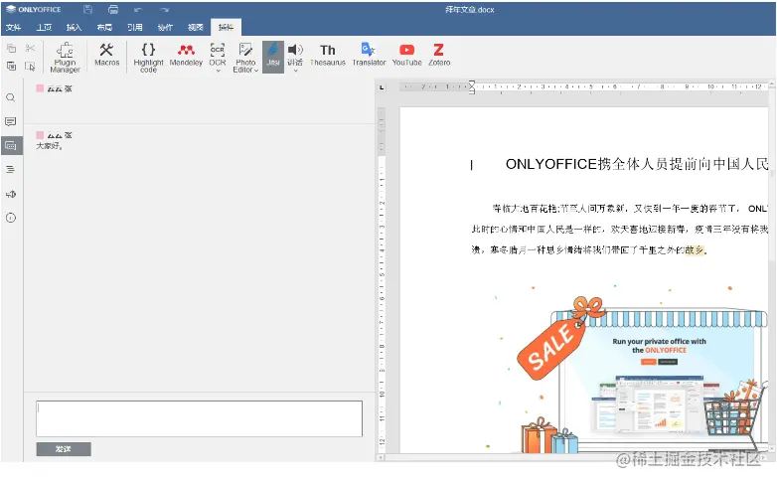The image size is (777, 484).
Task: Toggle the Jitsi plugin
Action: click(273, 57)
